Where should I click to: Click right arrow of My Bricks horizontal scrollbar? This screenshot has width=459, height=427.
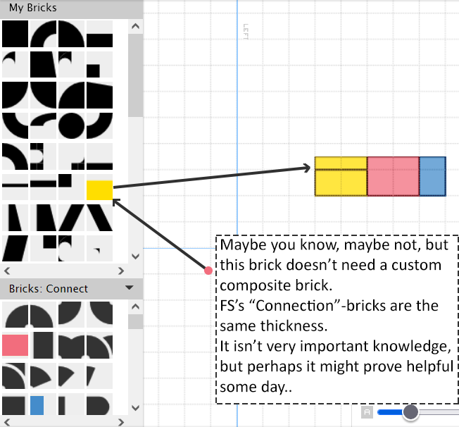click(121, 271)
